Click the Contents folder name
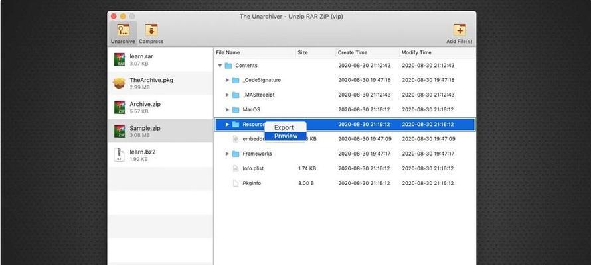The image size is (591, 265). click(246, 66)
